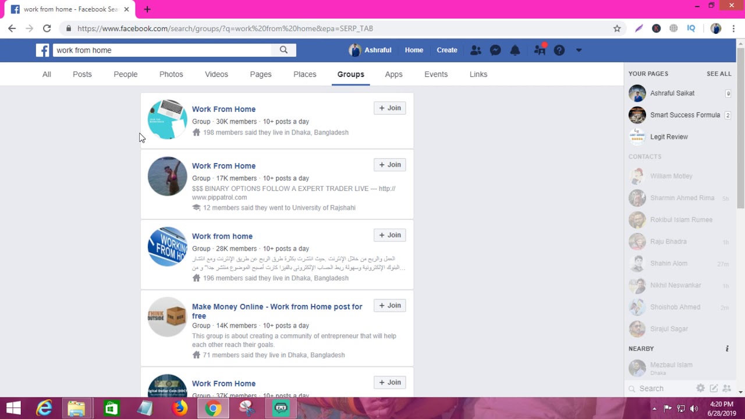Bookmark this page with the star icon
Image resolution: width=745 pixels, height=419 pixels.
point(617,28)
